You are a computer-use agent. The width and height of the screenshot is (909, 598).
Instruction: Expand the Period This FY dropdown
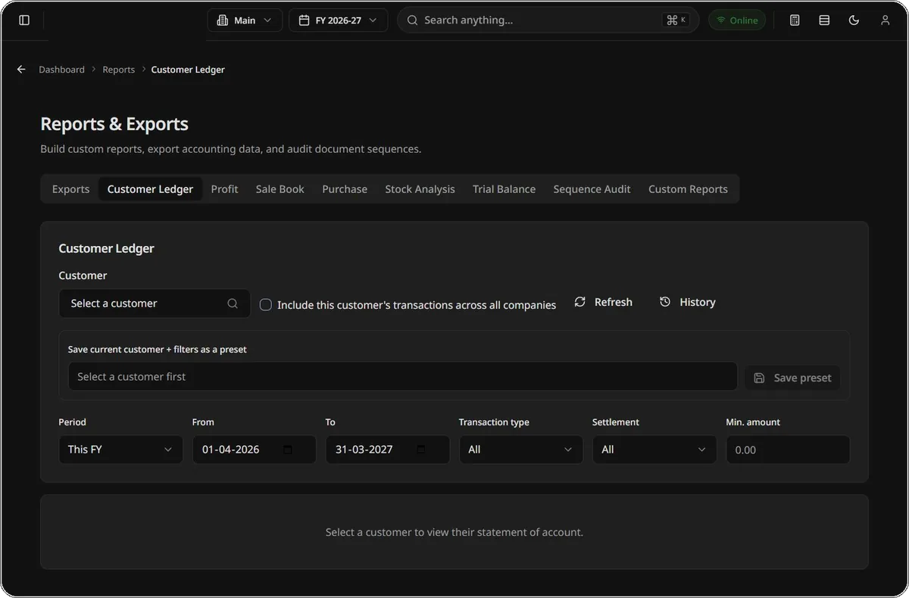[x=120, y=450]
